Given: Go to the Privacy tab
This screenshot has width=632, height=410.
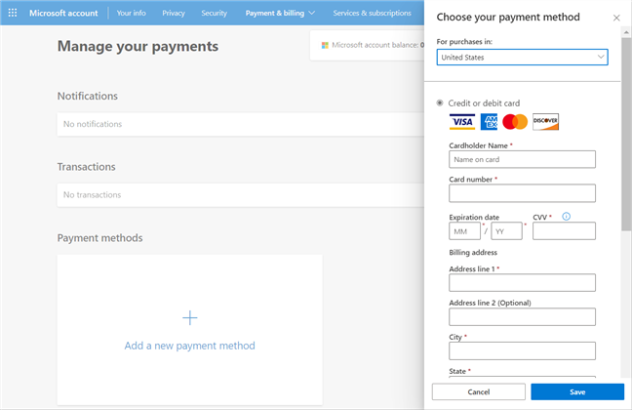Looking at the screenshot, I should 174,13.
